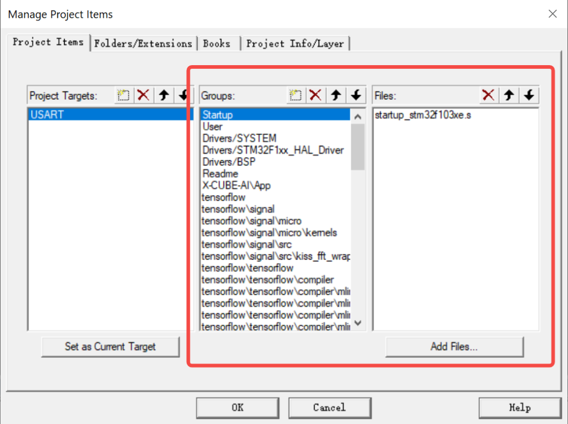Move selected file down

click(529, 96)
